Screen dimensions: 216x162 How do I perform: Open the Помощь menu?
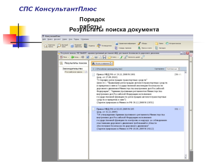pos(76,39)
